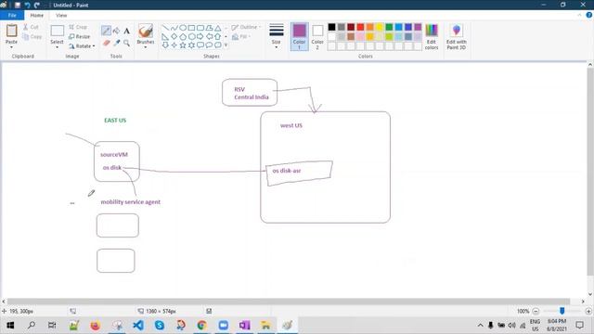Open Skype from the taskbar
Screen dimensions: 594x334
tap(160, 325)
